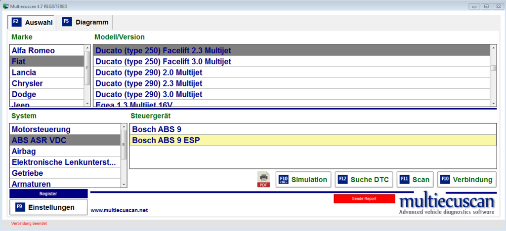Choose Ducato (type 290) 2.3 Multijet
The image size is (506, 231).
[x=292, y=83]
